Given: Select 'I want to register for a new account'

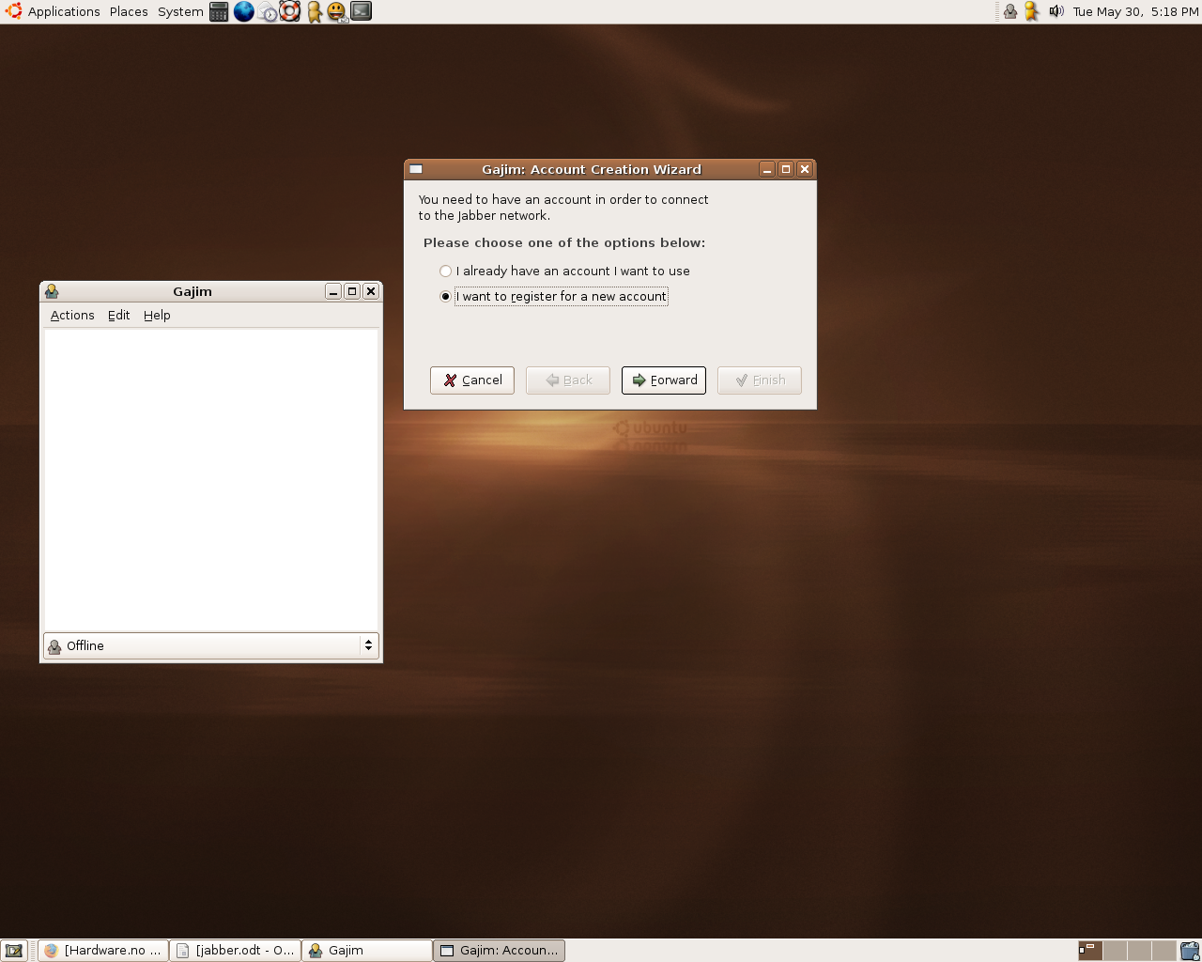Looking at the screenshot, I should (x=553, y=296).
